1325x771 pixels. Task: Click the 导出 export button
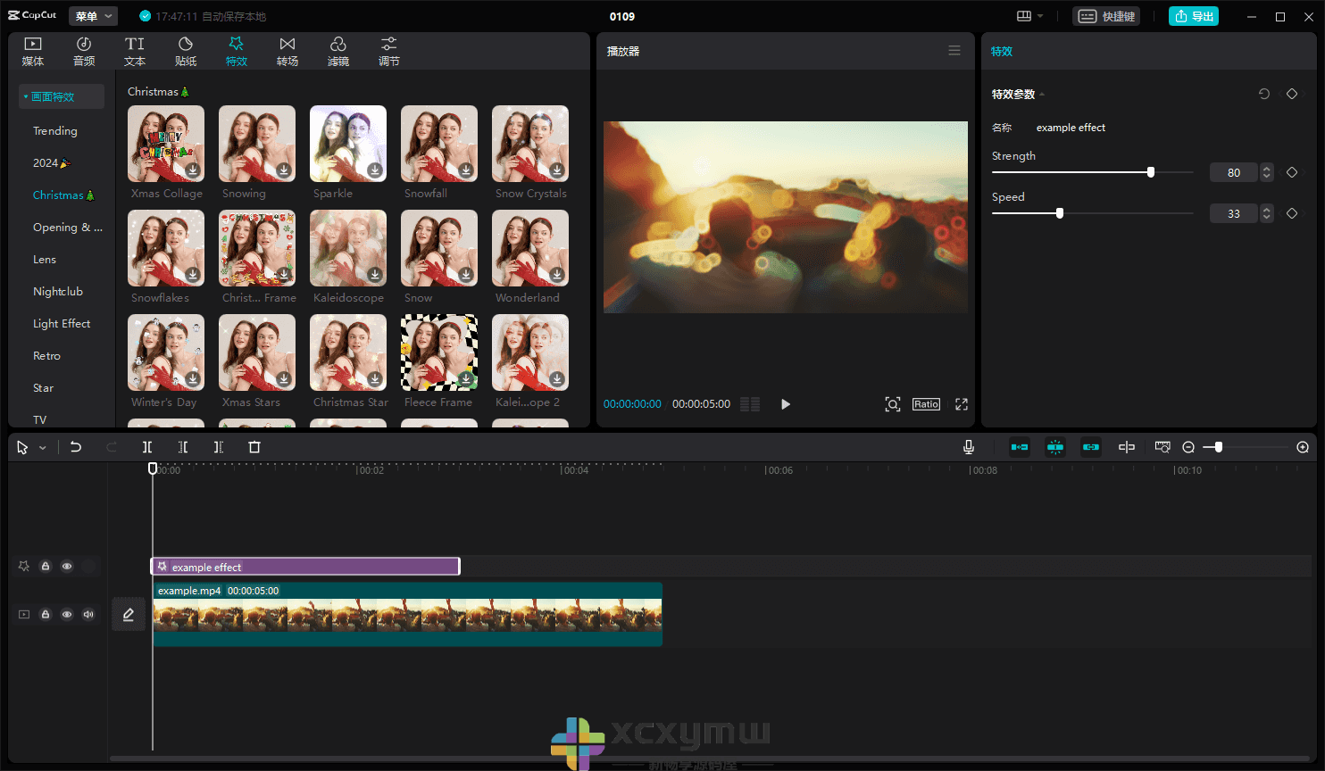click(x=1193, y=16)
